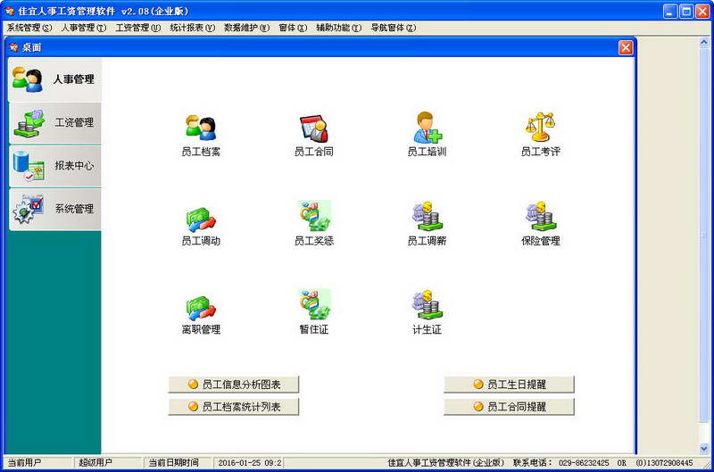Minimize the main application window
The height and width of the screenshot is (472, 714).
click(x=670, y=11)
